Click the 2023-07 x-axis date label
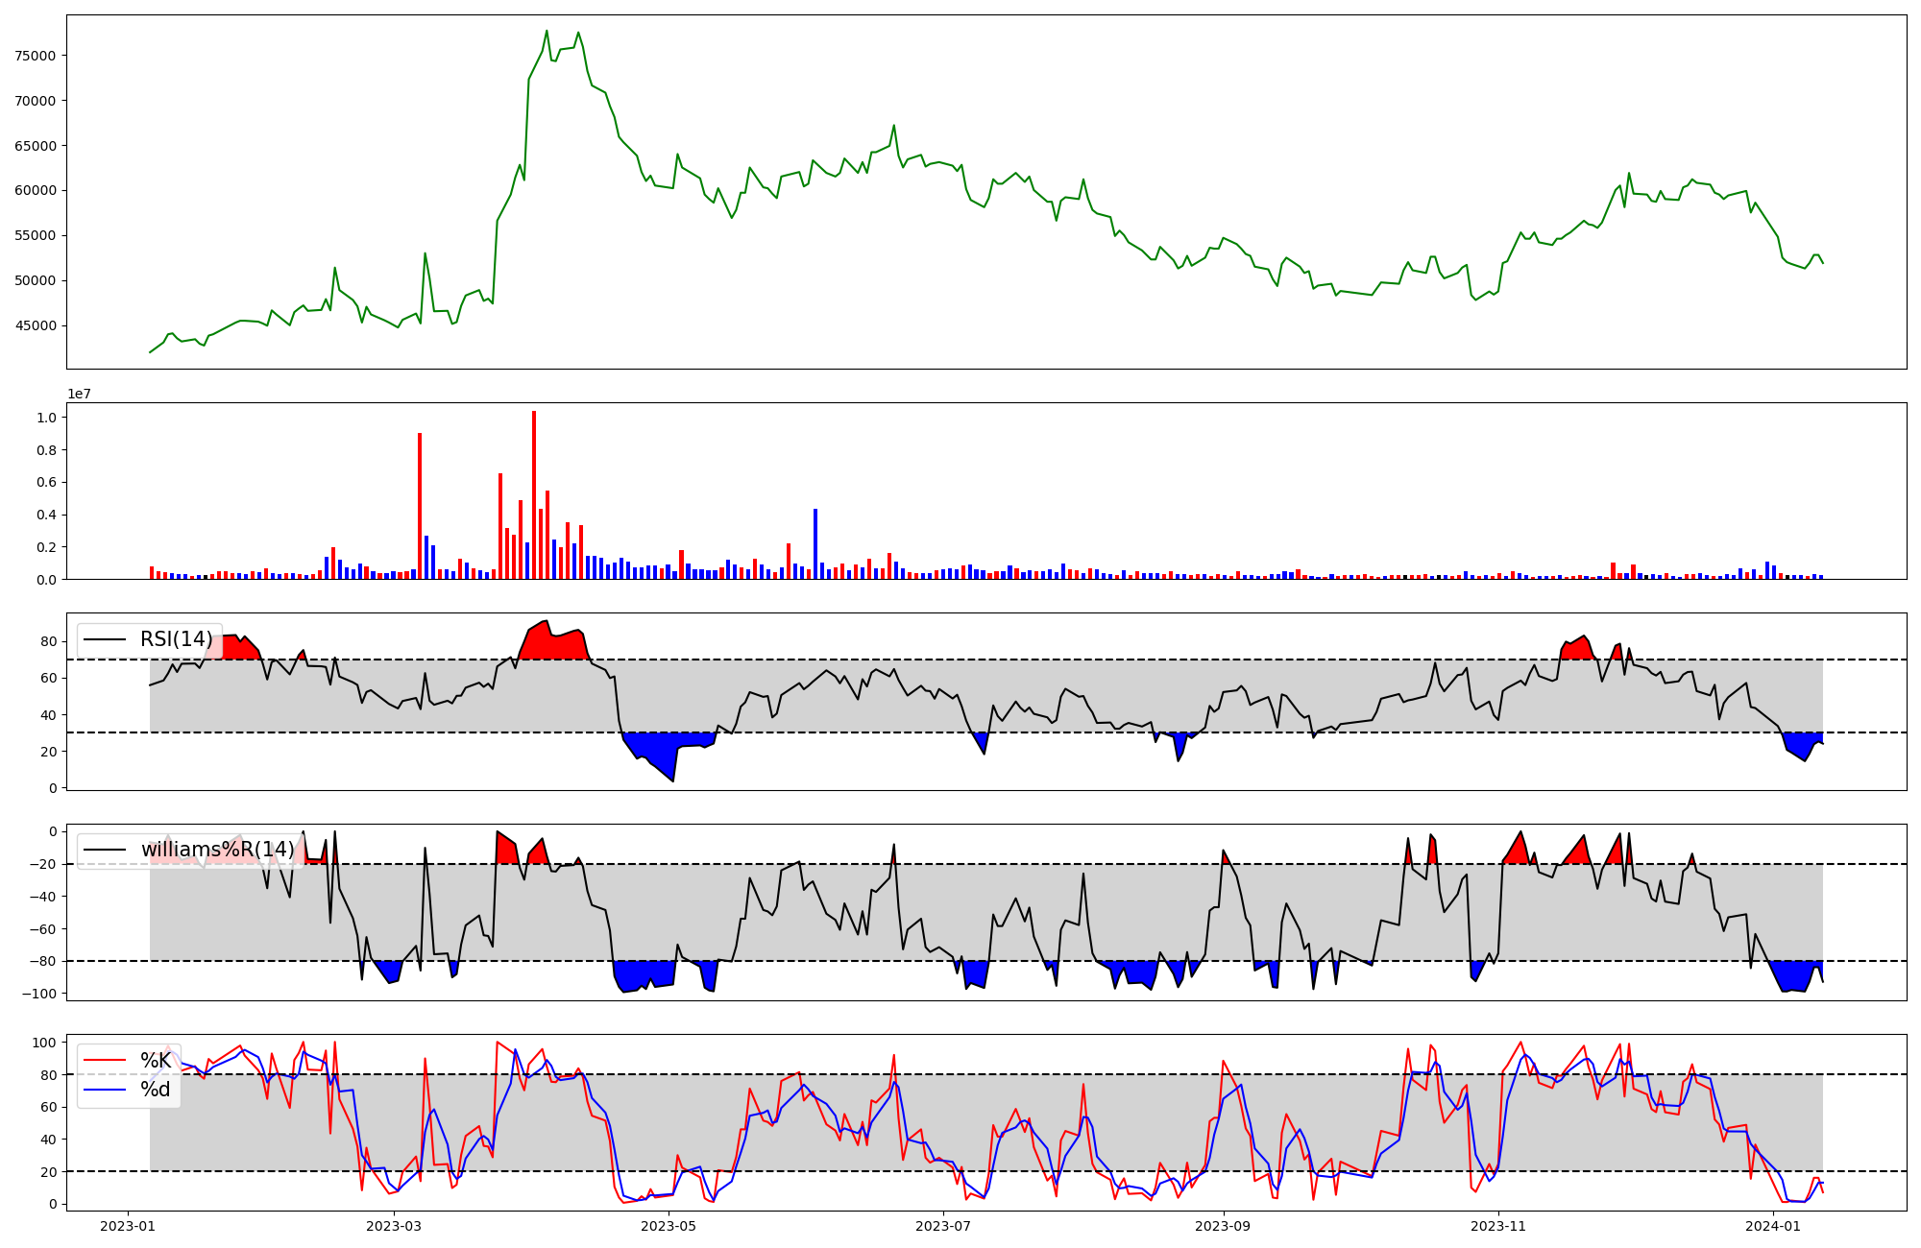Viewport: 1921px width, 1248px height. (x=943, y=1226)
